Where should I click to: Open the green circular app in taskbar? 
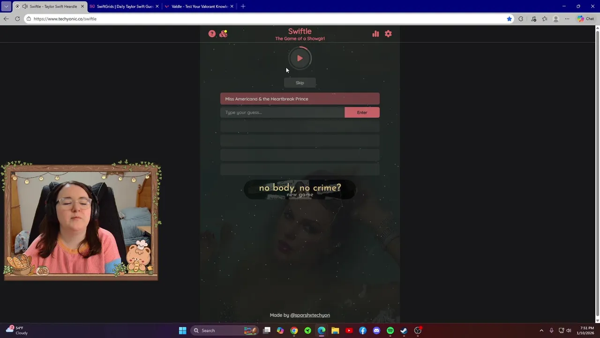pyautogui.click(x=307, y=330)
